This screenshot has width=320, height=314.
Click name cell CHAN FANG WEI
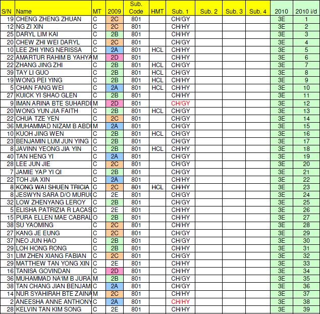click(53, 88)
